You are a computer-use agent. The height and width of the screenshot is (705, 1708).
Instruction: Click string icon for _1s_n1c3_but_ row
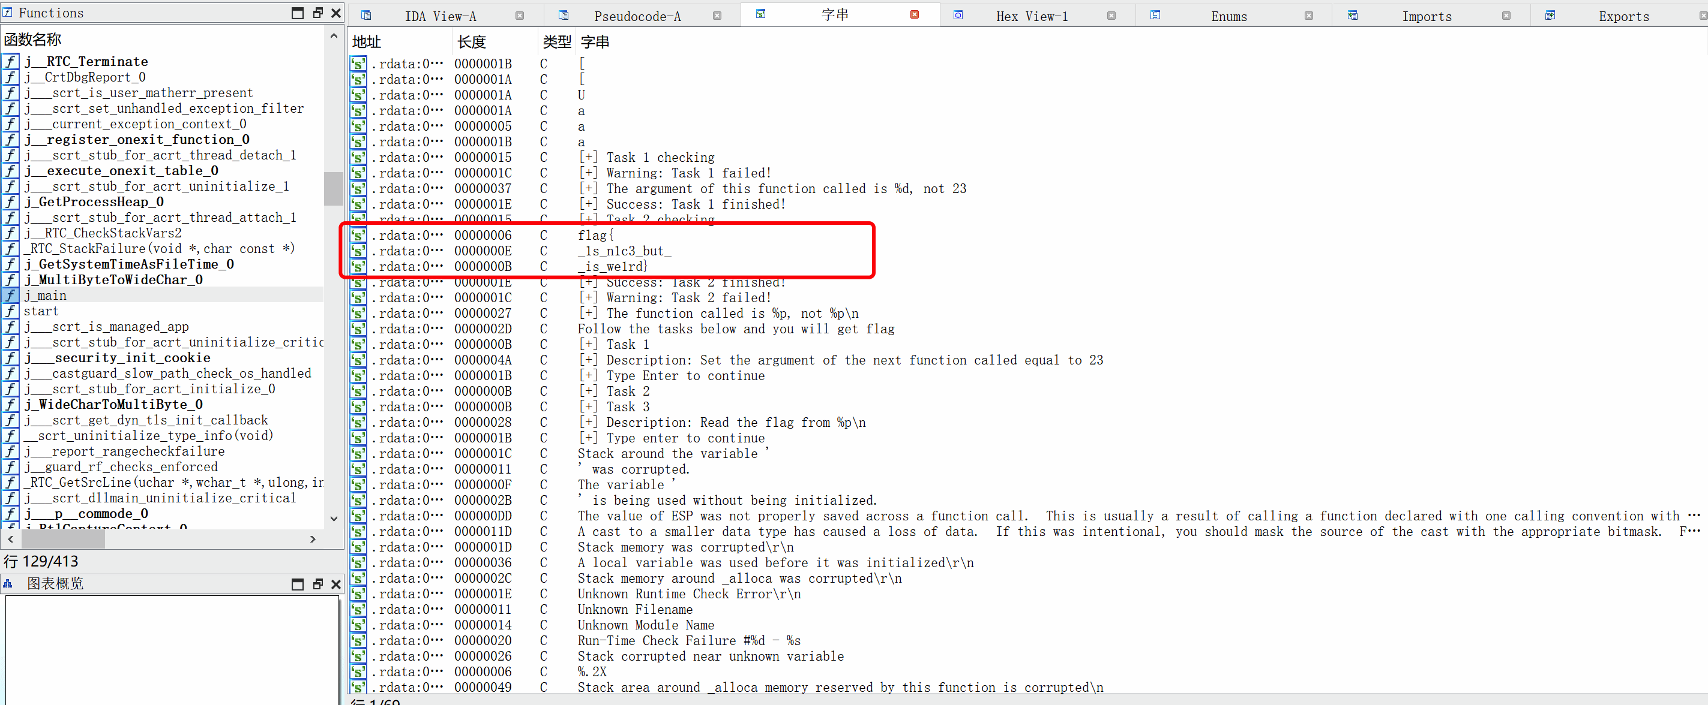(x=358, y=251)
